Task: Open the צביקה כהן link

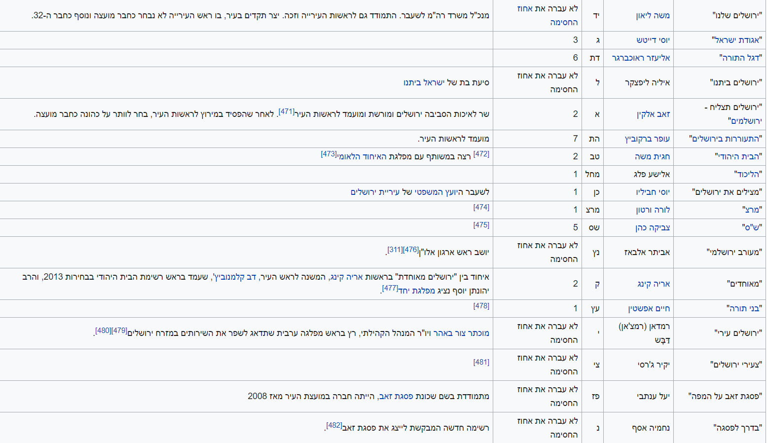Action: click(653, 228)
